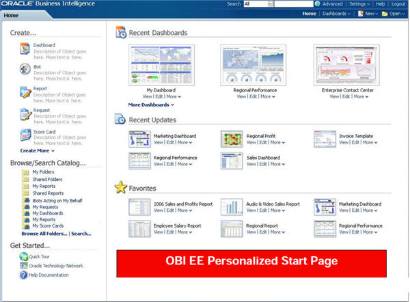Image resolution: width=410 pixels, height=302 pixels.
Task: Expand the More Dashboards dropdown
Action: [x=151, y=105]
